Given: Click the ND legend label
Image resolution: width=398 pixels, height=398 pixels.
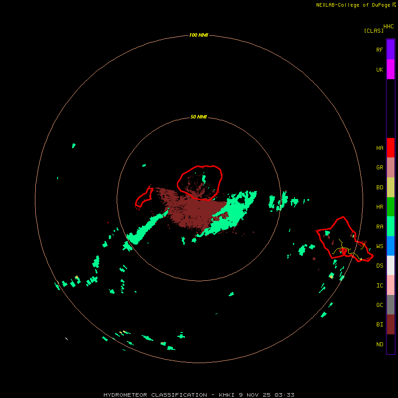Looking at the screenshot, I should 379,344.
